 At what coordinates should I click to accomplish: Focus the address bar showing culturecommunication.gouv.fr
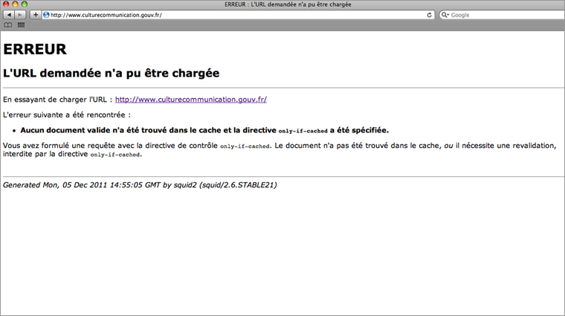223,15
